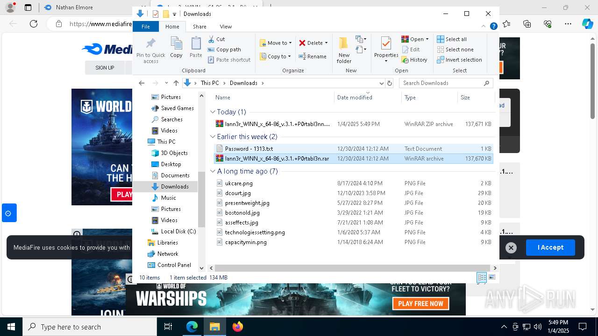This screenshot has height=336, width=598.
Task: Click Paste shortcut command
Action: coord(229,60)
